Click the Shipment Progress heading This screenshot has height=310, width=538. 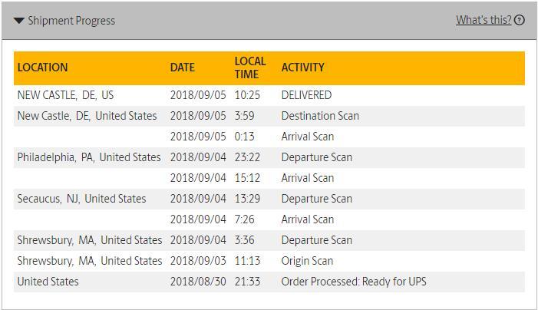(71, 21)
